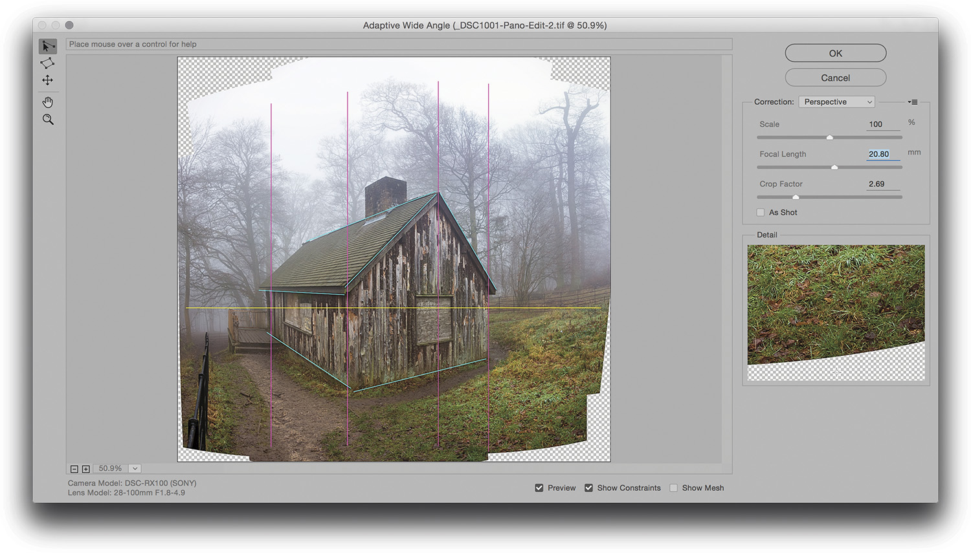Select the Move tool

point(47,80)
